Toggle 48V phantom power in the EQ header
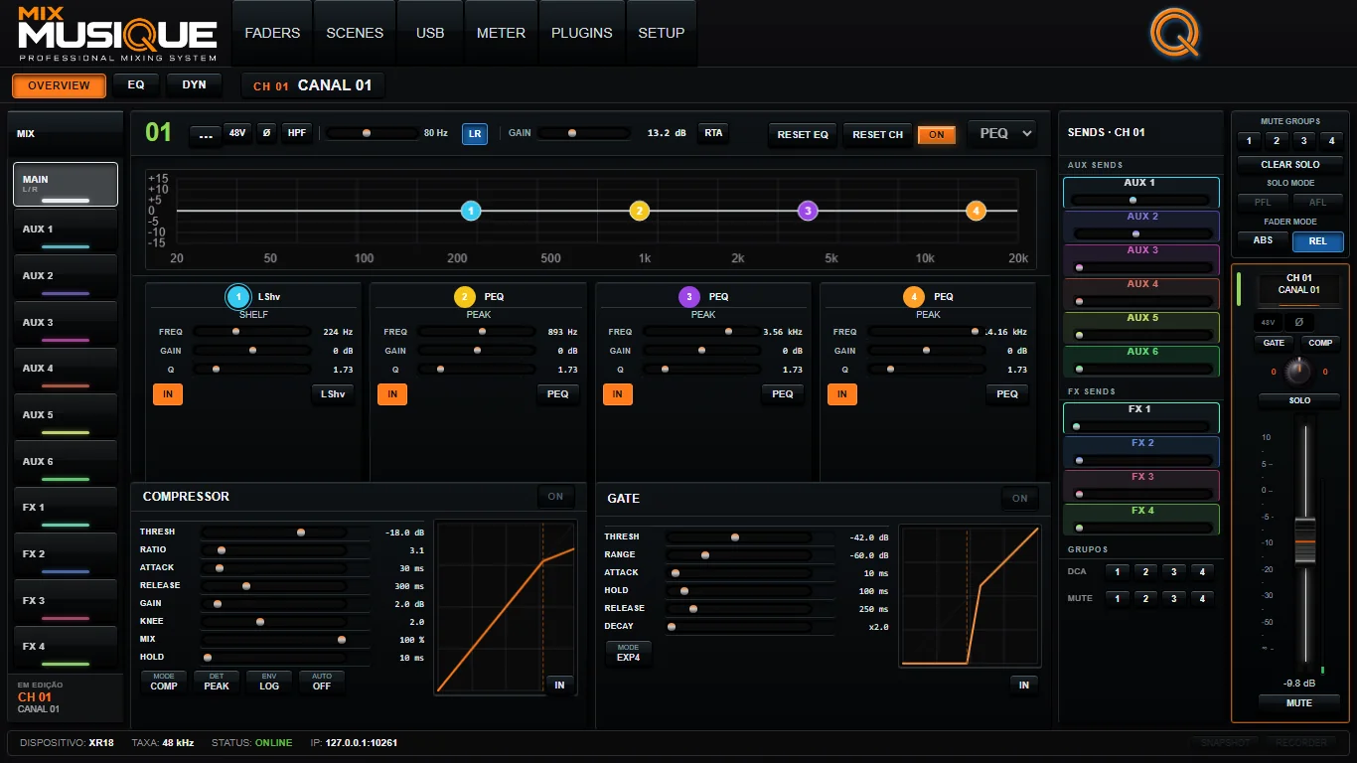1357x763 pixels. [x=238, y=132]
